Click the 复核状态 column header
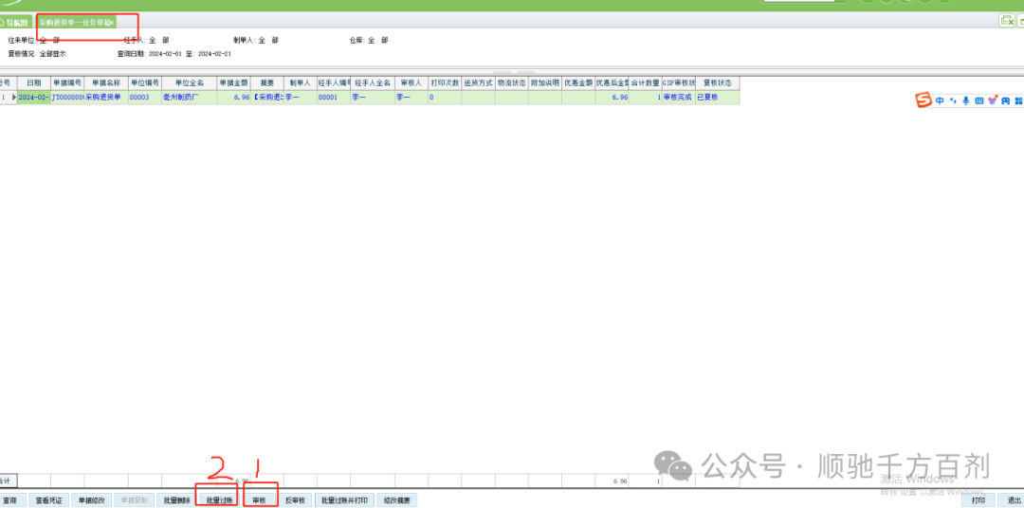 (x=717, y=82)
